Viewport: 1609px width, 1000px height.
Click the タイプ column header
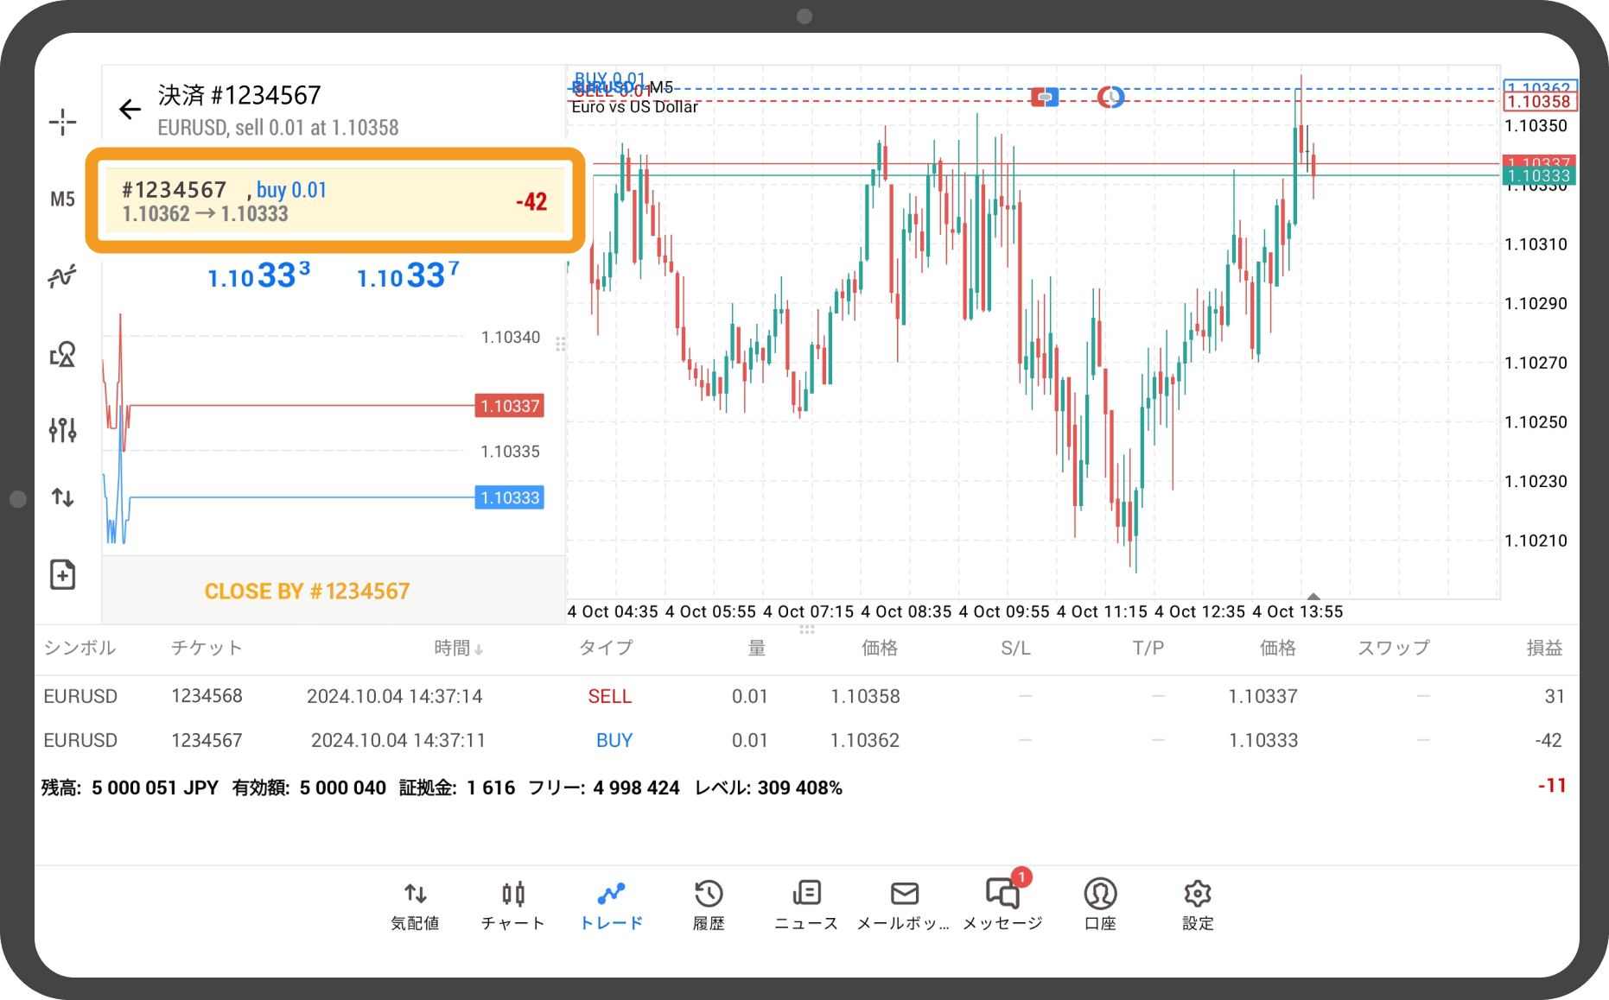(x=606, y=648)
